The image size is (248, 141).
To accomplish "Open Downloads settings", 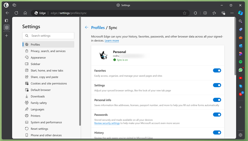I will point(48,96).
